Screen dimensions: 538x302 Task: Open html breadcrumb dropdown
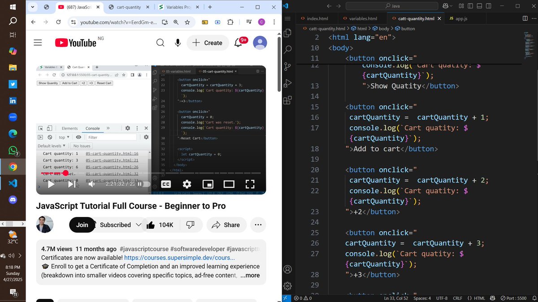pyautogui.click(x=359, y=28)
